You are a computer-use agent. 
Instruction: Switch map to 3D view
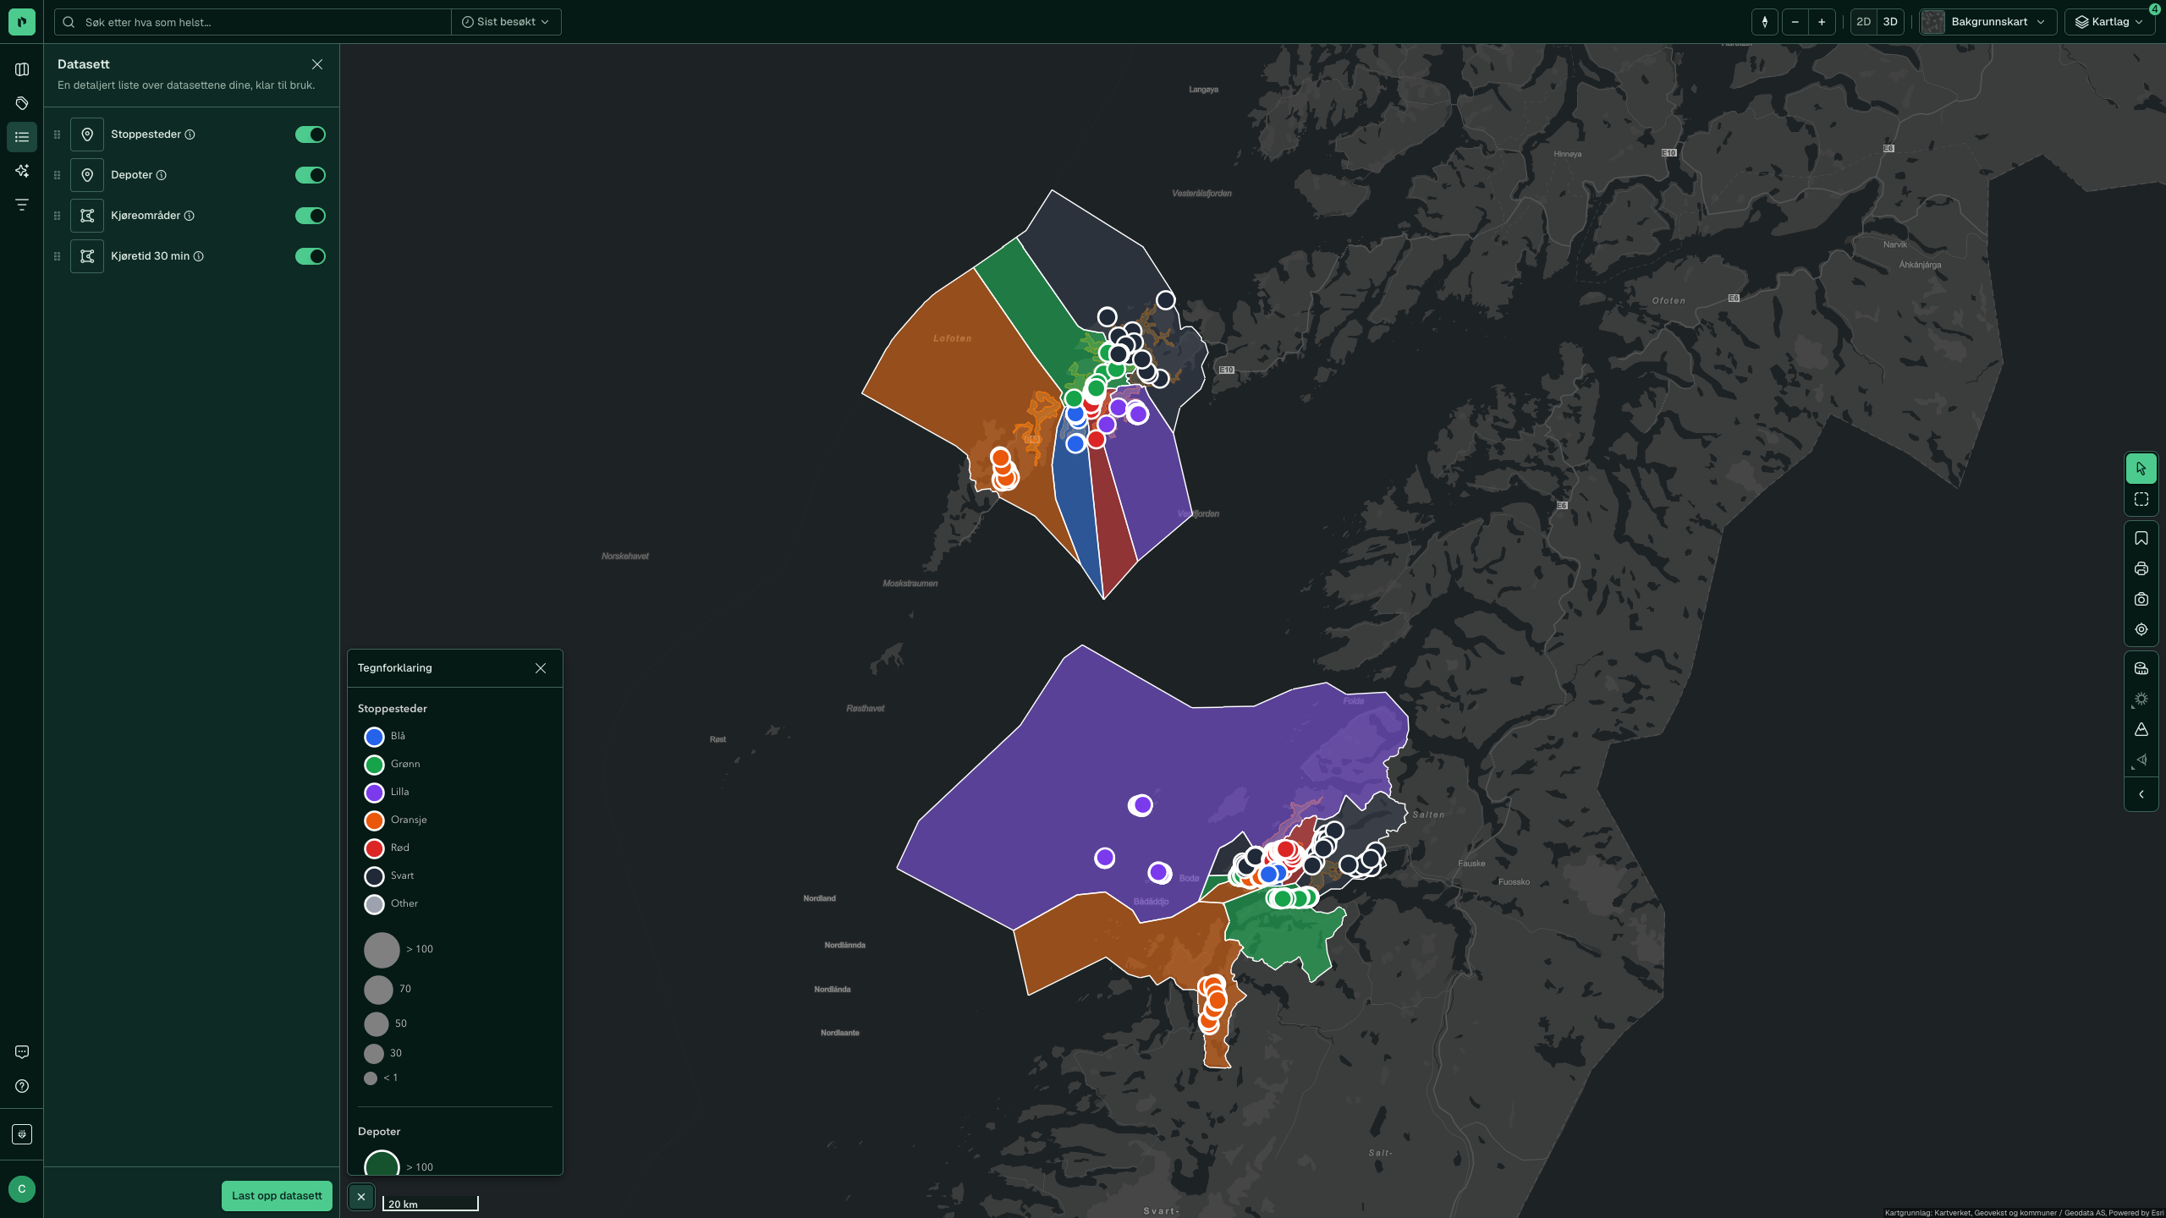(1890, 22)
